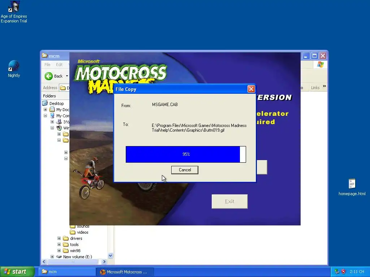Click the My Documents icon in tree
The width and height of the screenshot is (370, 277).
tap(52, 110)
